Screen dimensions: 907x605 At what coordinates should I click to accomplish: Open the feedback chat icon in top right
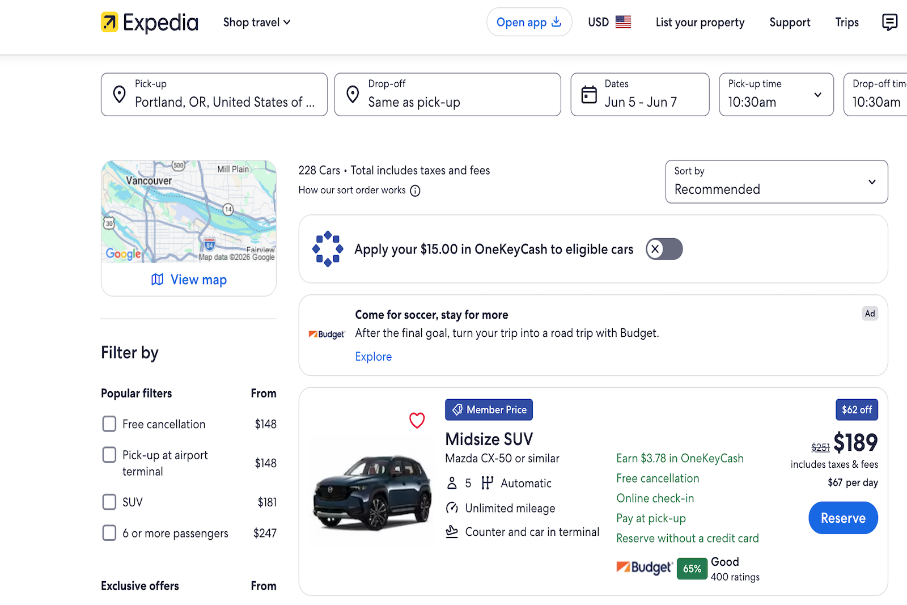pyautogui.click(x=889, y=22)
